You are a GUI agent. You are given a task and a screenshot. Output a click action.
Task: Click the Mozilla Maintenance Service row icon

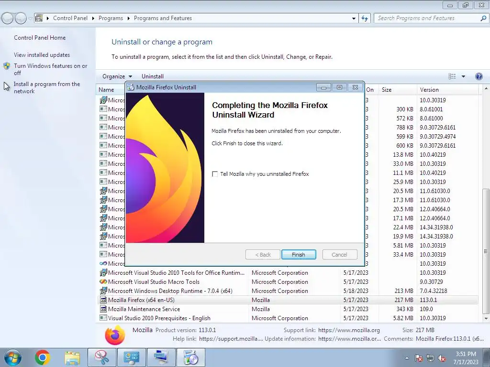tap(103, 309)
